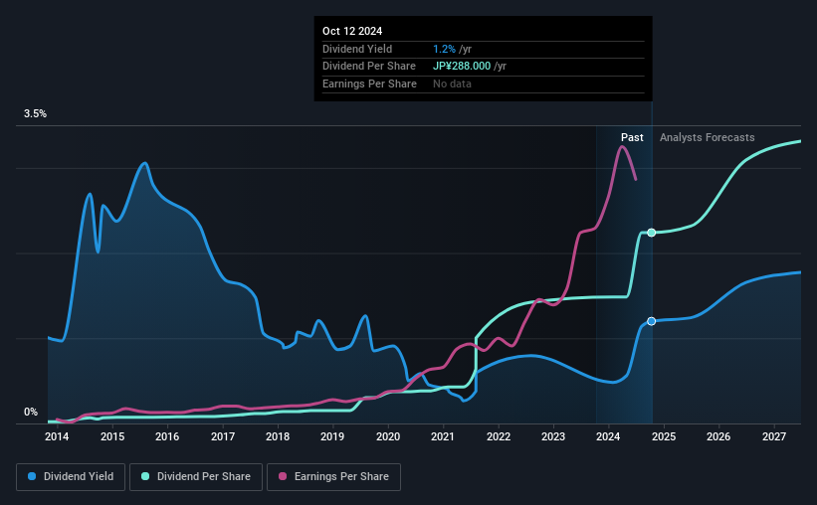The height and width of the screenshot is (505, 817).
Task: Click the 2023 x-axis label
Action: [553, 436]
